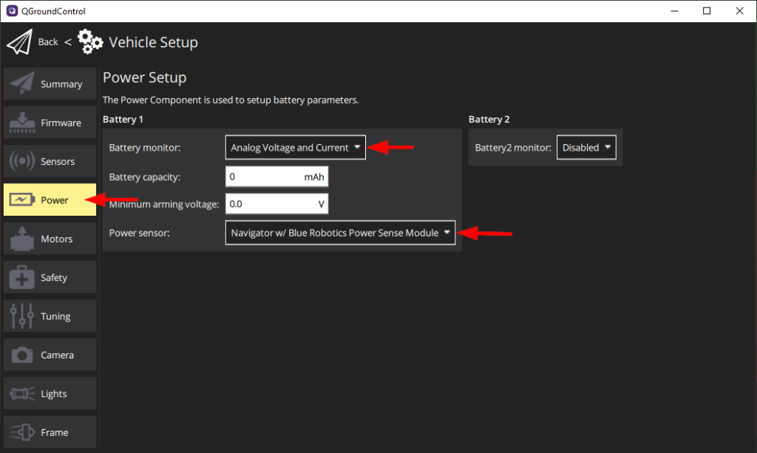Viewport: 757px width, 453px height.
Task: Switch to the Power tab in sidebar
Action: click(50, 200)
